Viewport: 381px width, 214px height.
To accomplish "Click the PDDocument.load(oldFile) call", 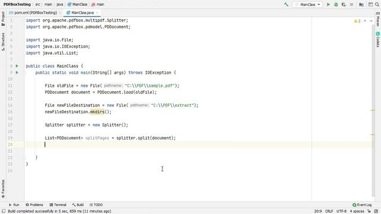I will (x=126, y=92).
